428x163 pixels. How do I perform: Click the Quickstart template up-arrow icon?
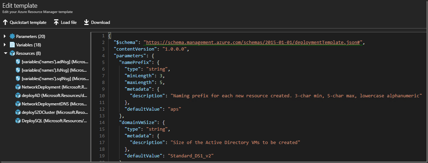coord(5,22)
